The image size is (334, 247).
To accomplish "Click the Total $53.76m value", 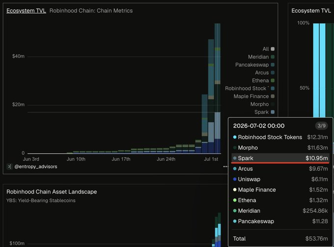I will click(x=316, y=239).
